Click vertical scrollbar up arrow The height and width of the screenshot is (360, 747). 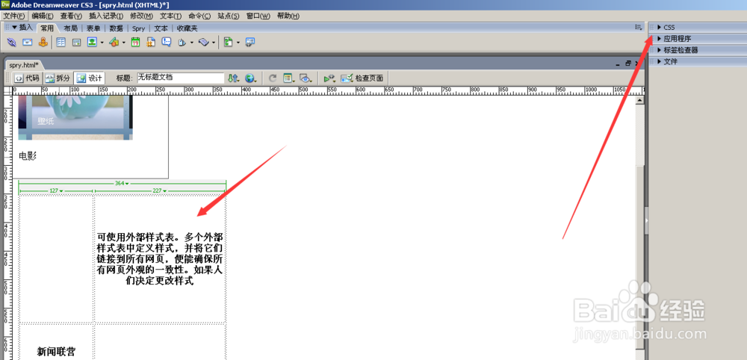640,100
